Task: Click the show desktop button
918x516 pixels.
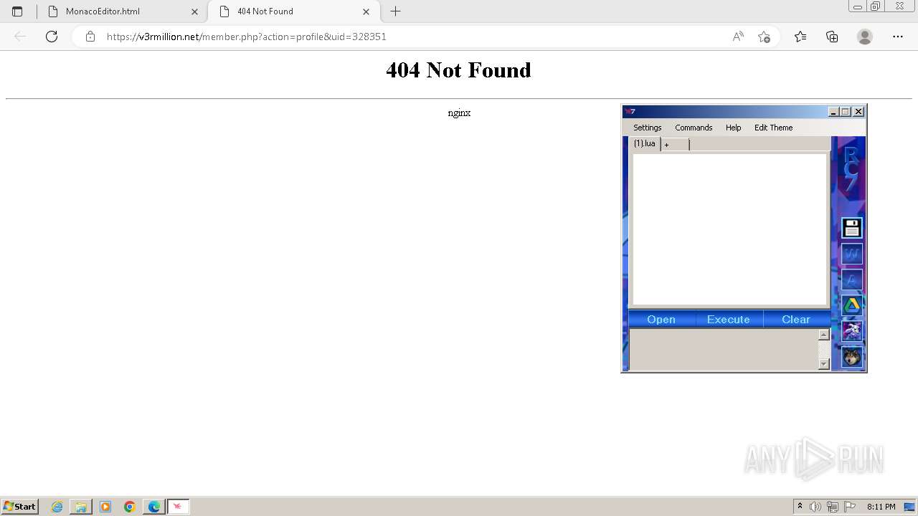Action: (x=909, y=507)
